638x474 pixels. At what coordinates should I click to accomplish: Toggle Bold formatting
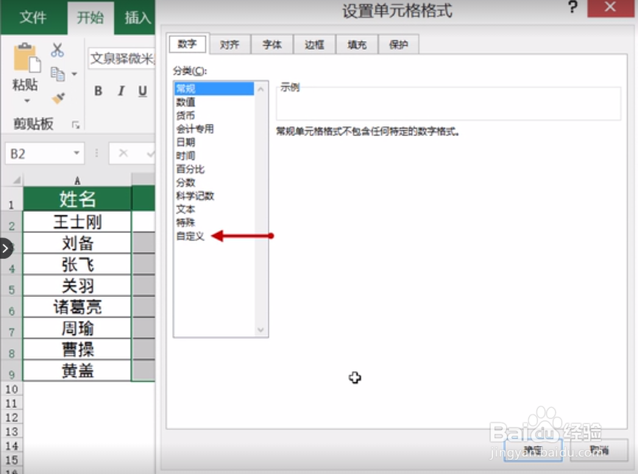tap(99, 91)
